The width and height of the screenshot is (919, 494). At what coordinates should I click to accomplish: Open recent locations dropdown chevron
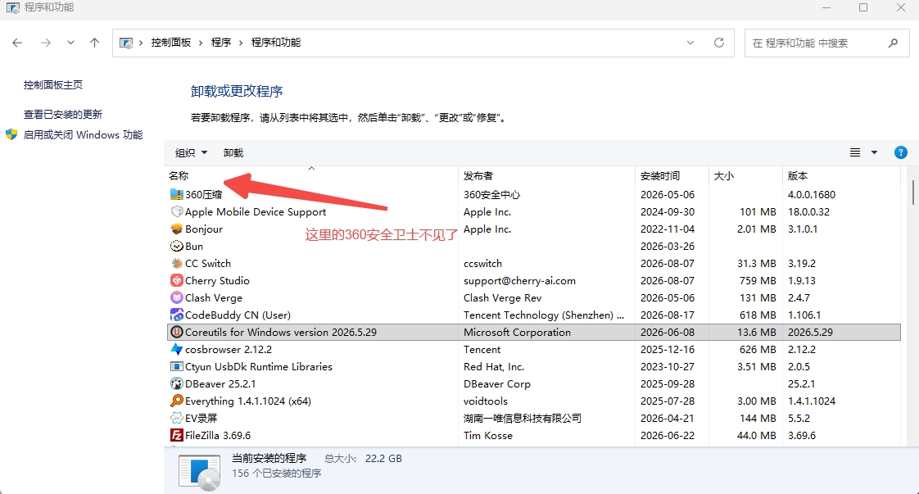pos(70,43)
